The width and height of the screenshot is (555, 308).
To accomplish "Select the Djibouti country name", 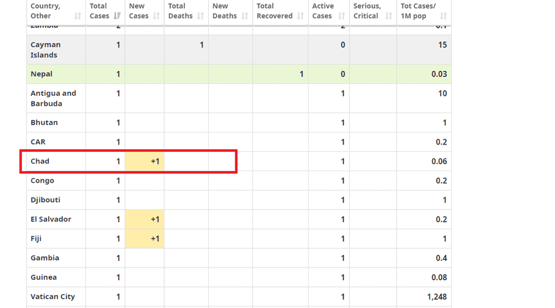I will 46,200.
